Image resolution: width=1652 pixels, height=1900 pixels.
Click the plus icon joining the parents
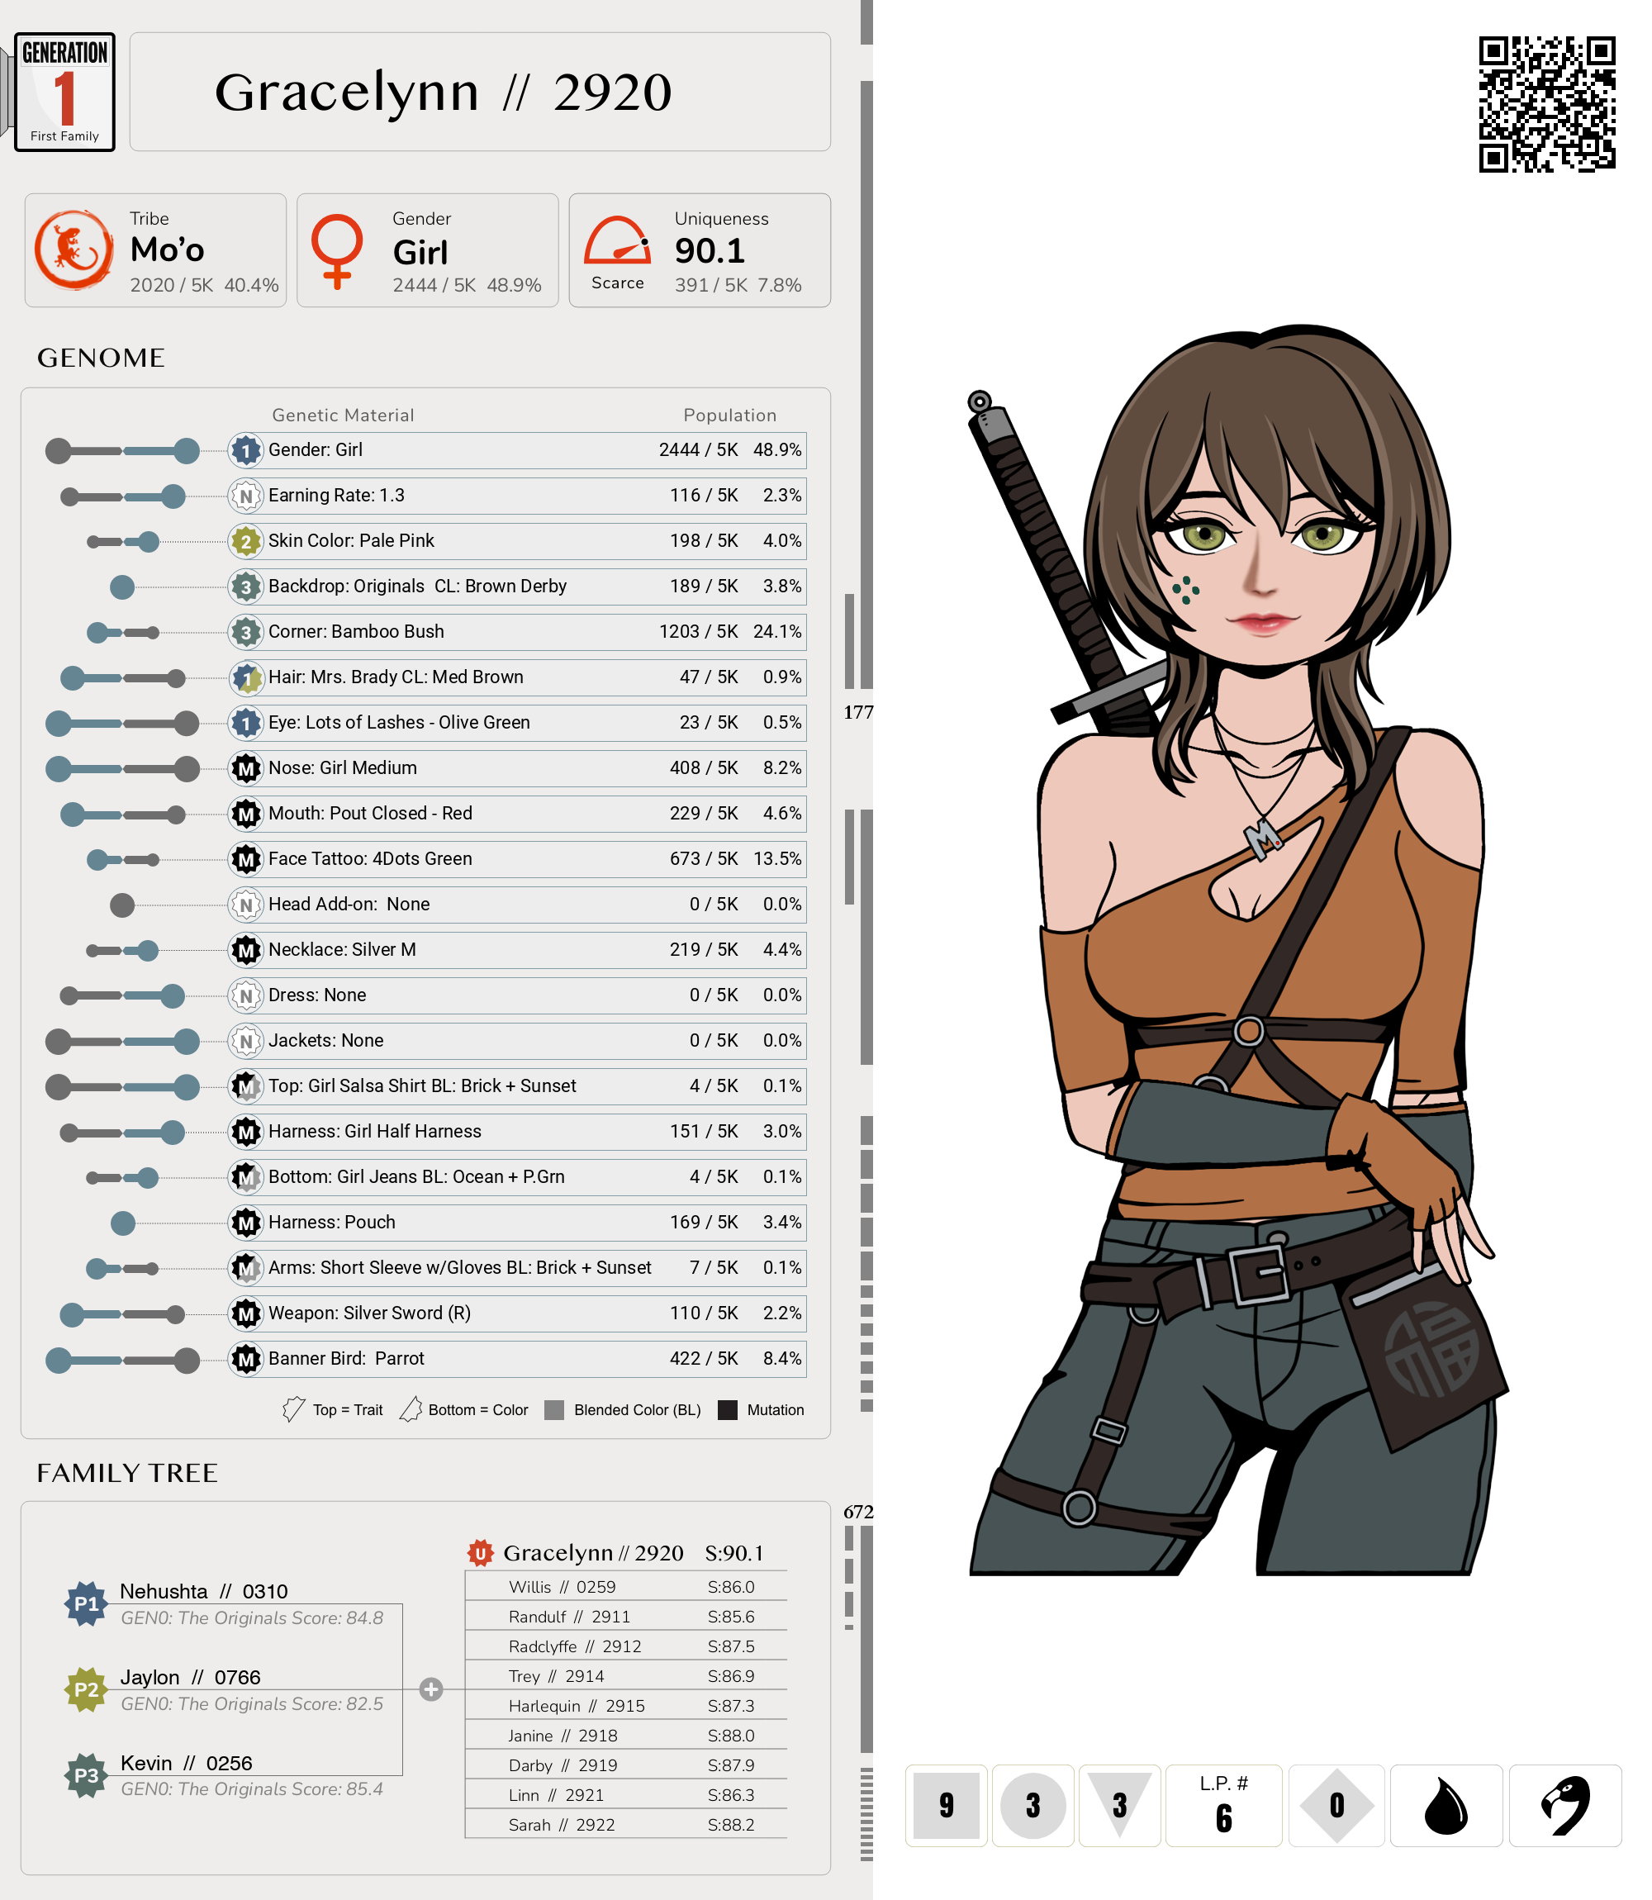pyautogui.click(x=430, y=1689)
